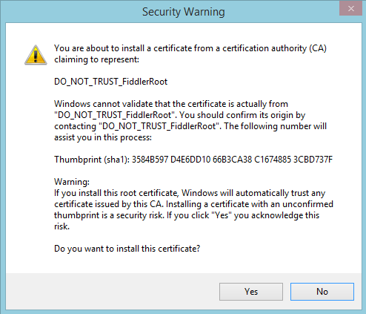Click the "You are about to install" sentence
The width and height of the screenshot is (366, 314).
[190, 48]
